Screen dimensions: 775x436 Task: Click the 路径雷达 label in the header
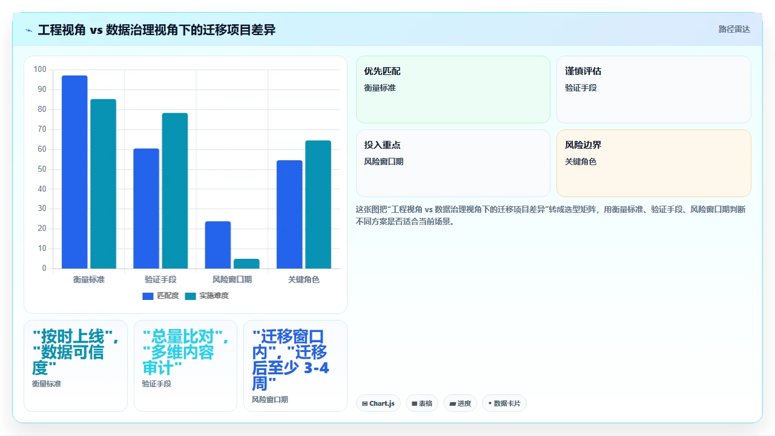[x=734, y=29]
